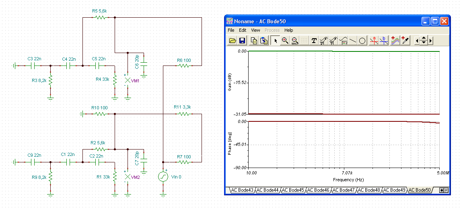Open the Help menu
This screenshot has height=209, width=461.
289,30
